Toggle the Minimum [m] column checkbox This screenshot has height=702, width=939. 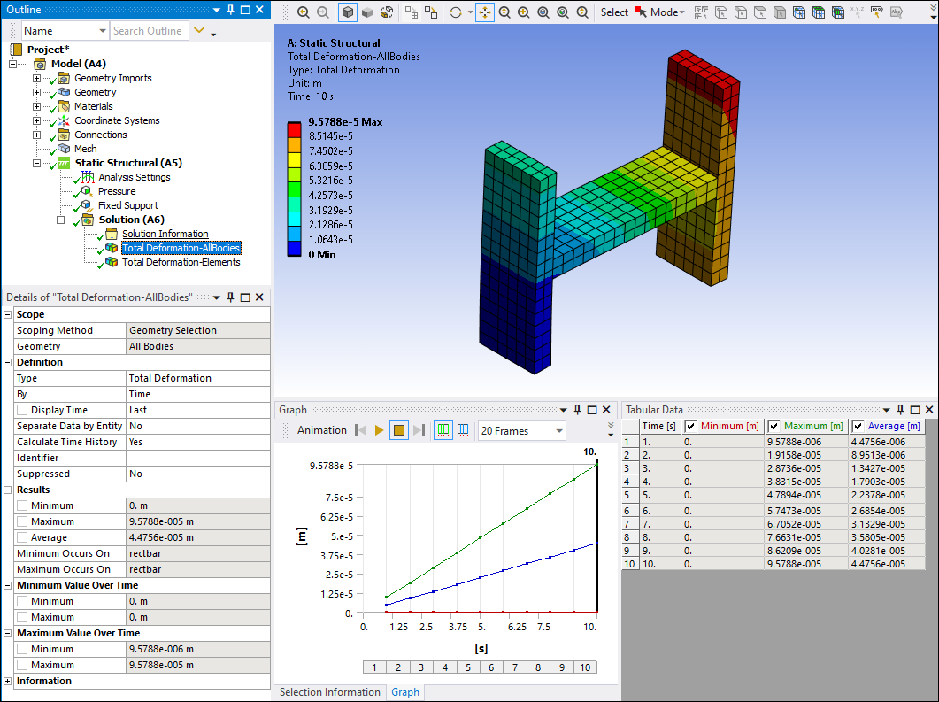[x=691, y=426]
